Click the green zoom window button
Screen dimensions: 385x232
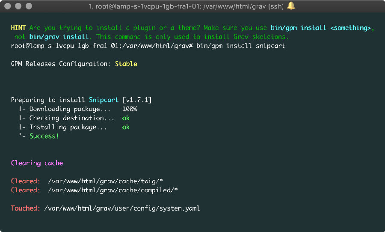(x=29, y=6)
